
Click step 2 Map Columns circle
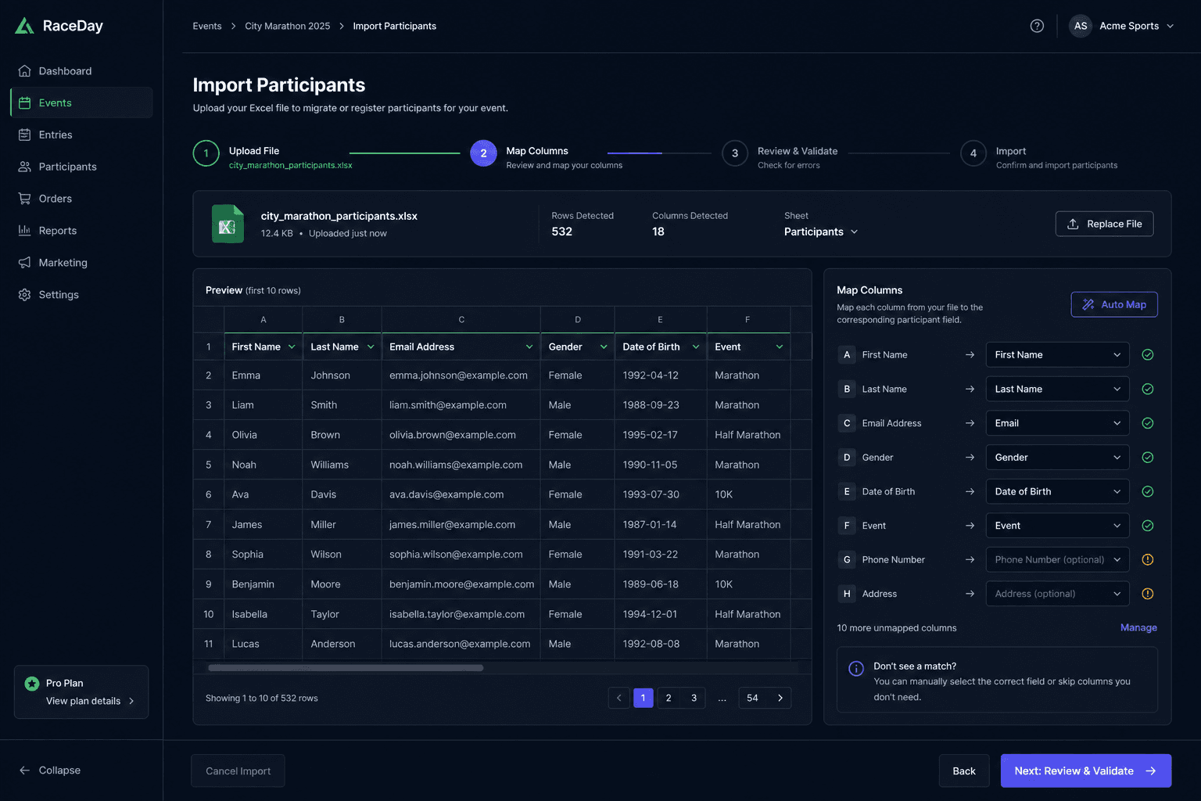point(483,153)
